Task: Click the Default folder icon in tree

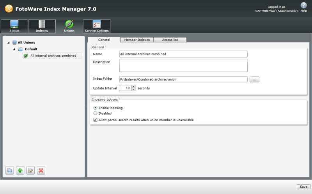Action: [20, 49]
